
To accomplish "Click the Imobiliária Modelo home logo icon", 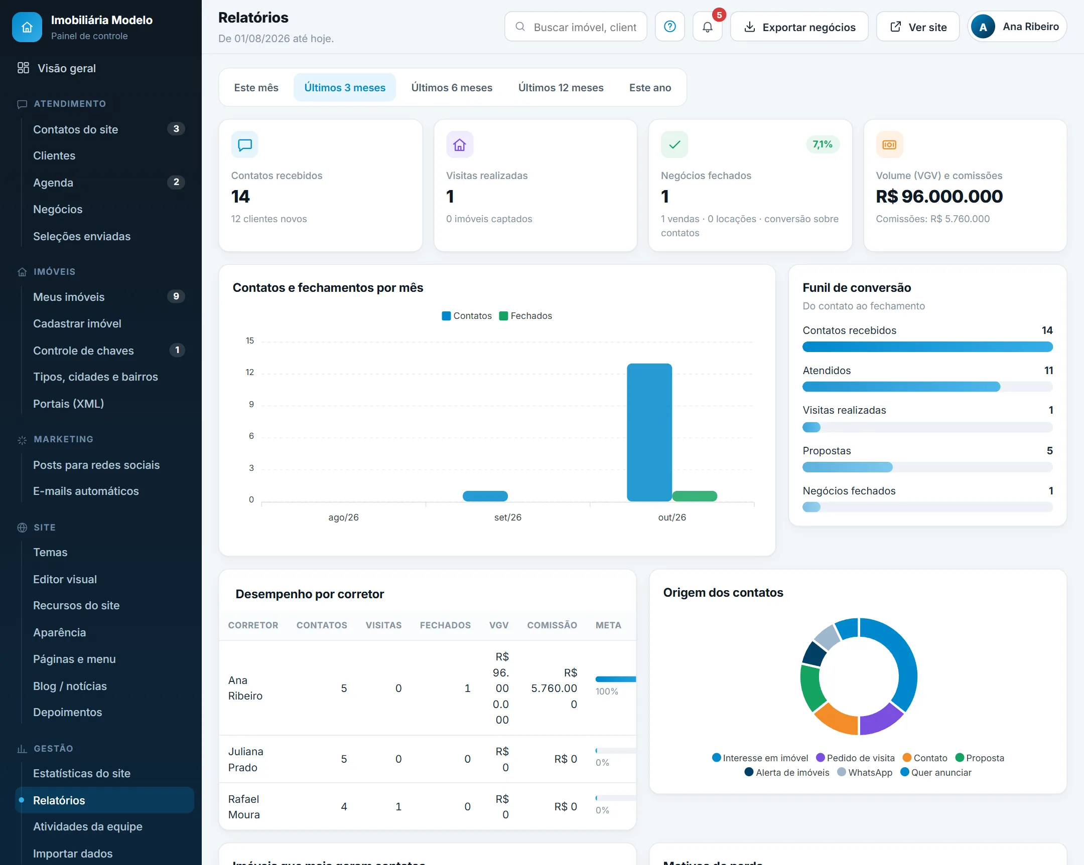I will point(27,27).
